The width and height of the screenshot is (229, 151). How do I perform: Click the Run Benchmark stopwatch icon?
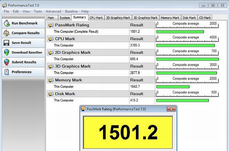point(7,23)
